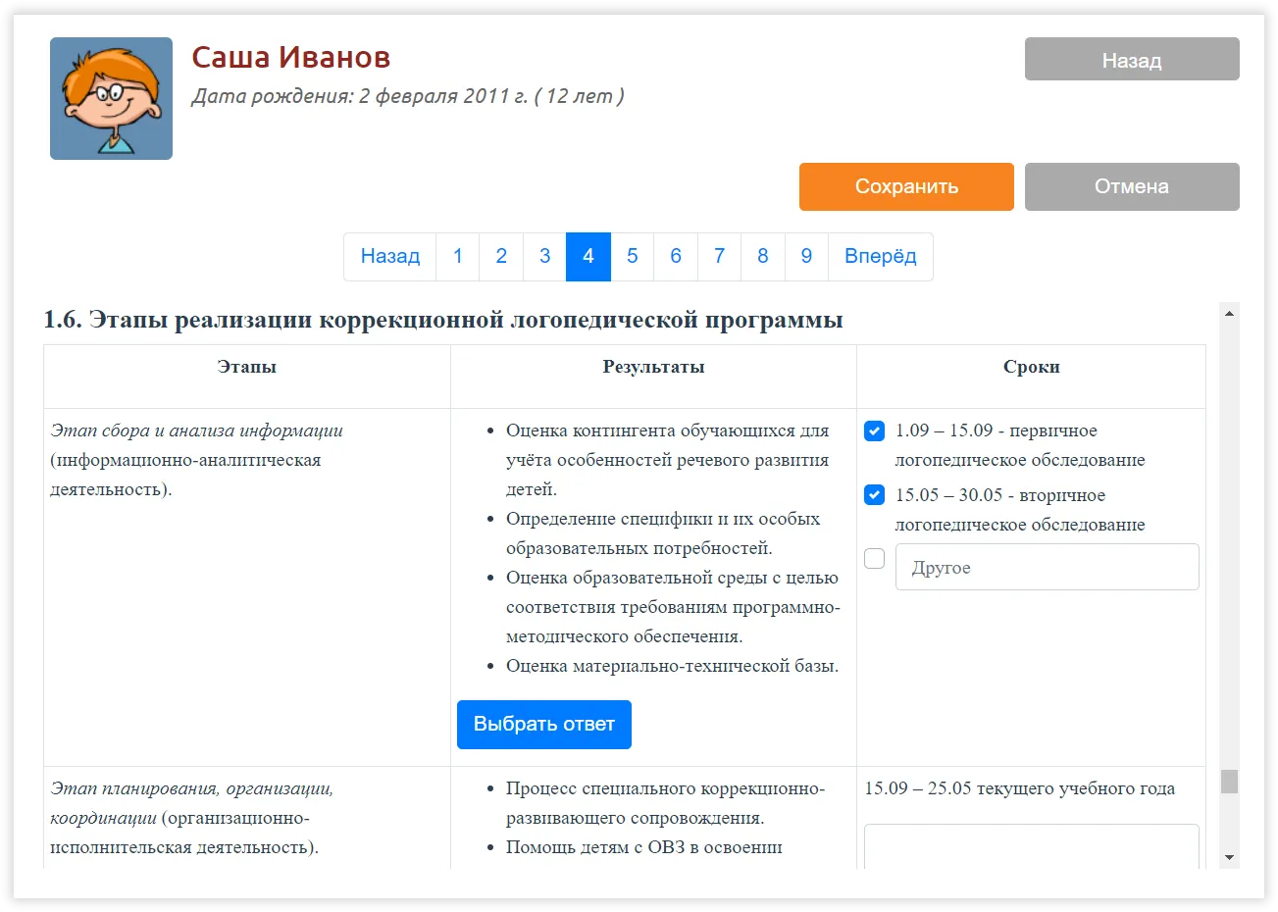This screenshot has height=912, width=1278.
Task: Switch to page 2 in pagination
Action: (501, 257)
